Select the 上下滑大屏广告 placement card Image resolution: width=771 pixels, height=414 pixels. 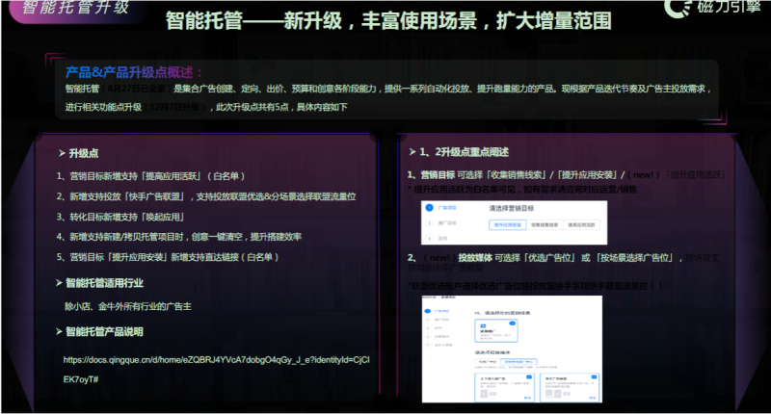[504, 387]
